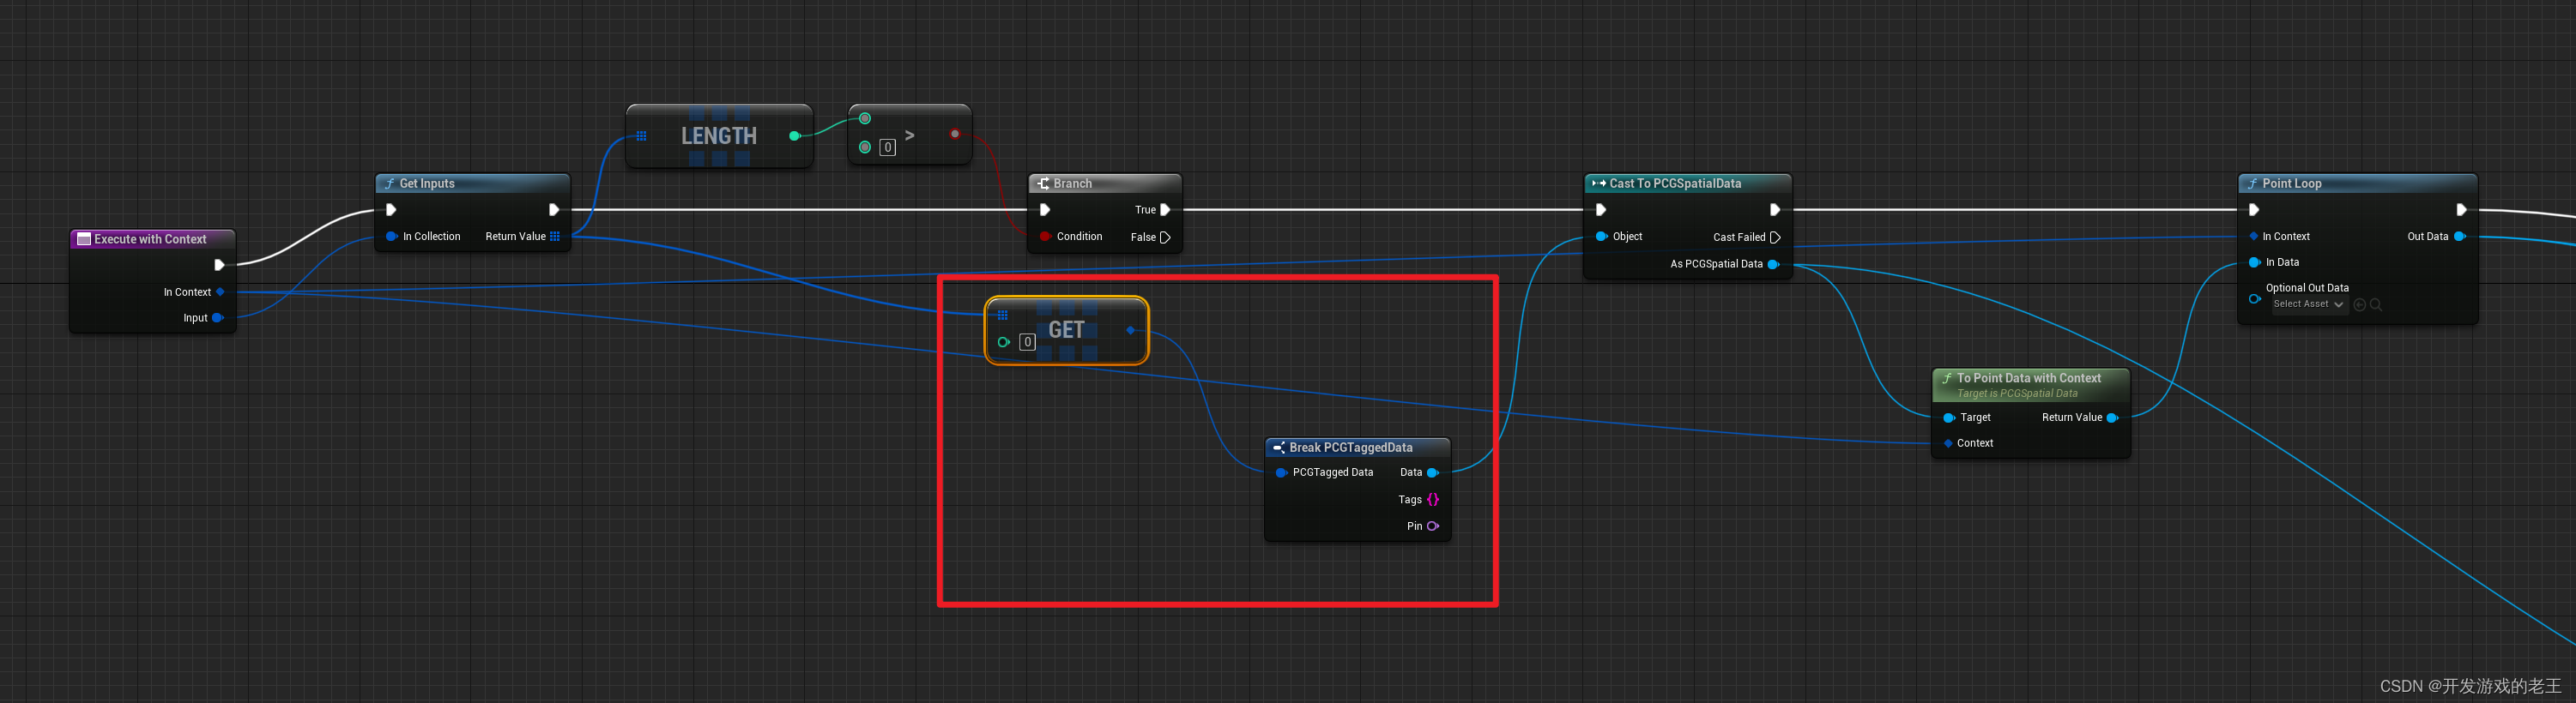Edit the 0 value in greater-than node

(x=887, y=147)
